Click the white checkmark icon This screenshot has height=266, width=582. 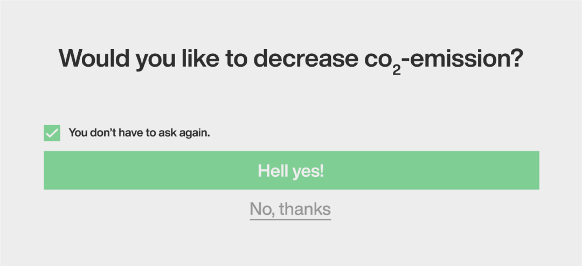pyautogui.click(x=52, y=133)
